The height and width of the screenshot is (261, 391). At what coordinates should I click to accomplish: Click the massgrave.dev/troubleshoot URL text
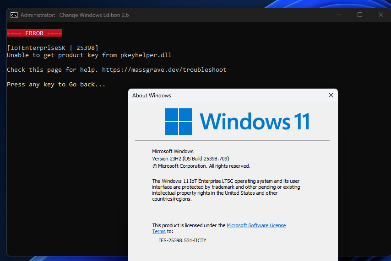point(164,70)
